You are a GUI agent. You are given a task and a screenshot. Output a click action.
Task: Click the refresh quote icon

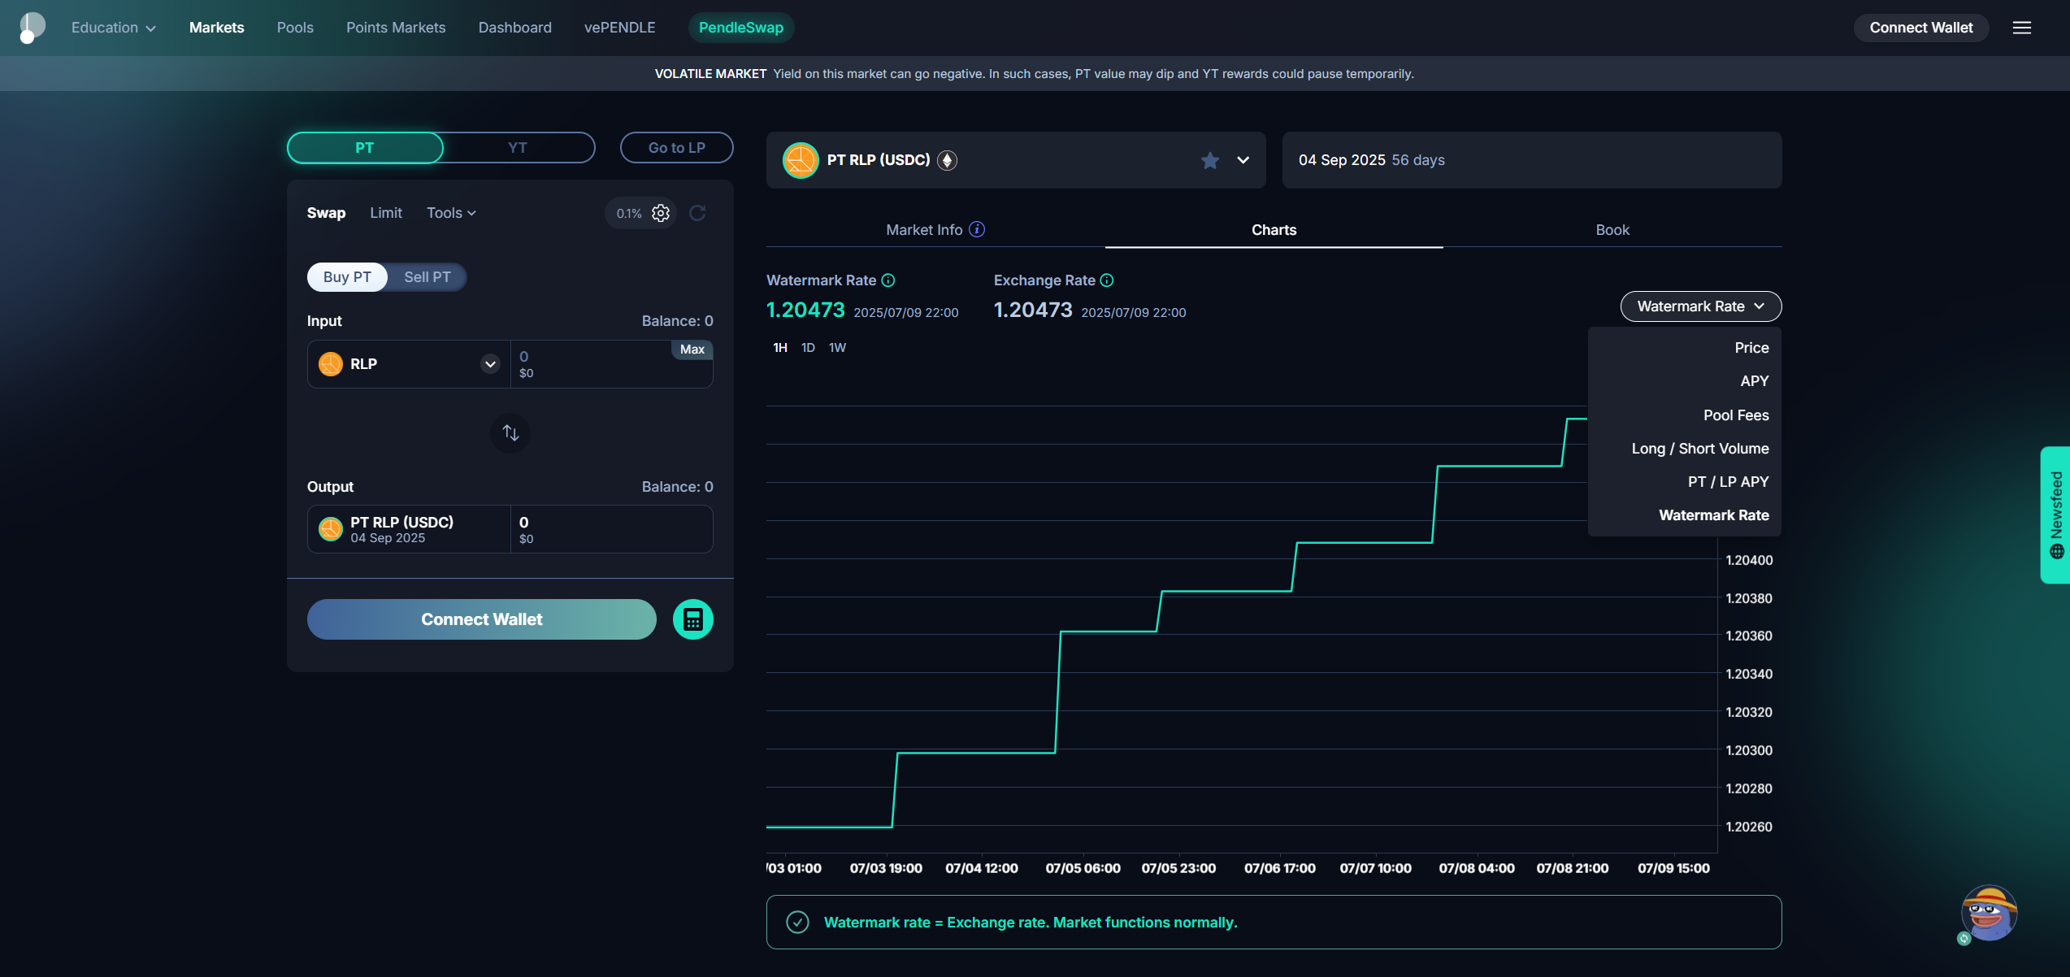697,213
